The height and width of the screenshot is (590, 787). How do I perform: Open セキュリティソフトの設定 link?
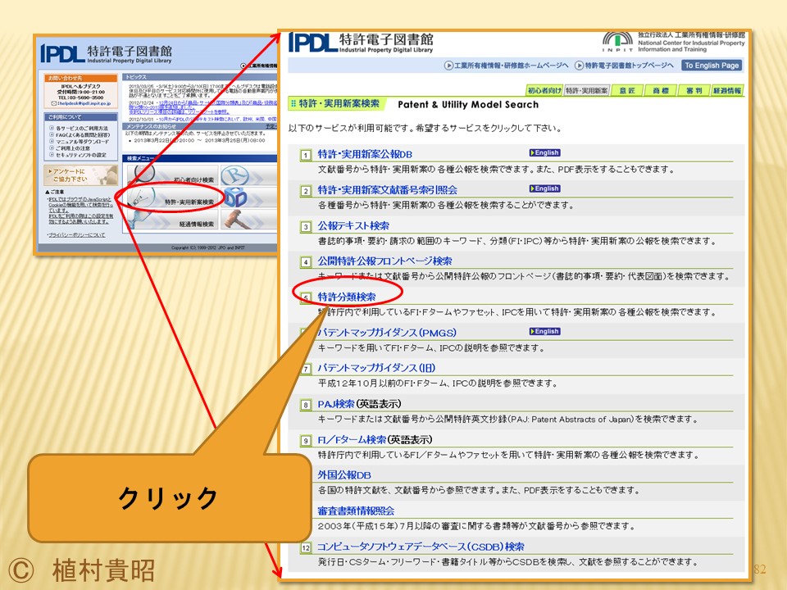tap(81, 155)
